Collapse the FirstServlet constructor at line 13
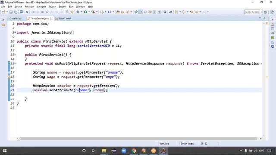276x155 pixels. pos(16,55)
